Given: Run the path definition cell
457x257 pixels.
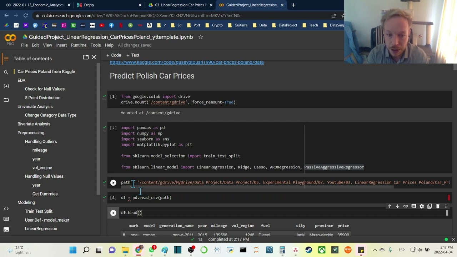Looking at the screenshot, I should point(113,183).
